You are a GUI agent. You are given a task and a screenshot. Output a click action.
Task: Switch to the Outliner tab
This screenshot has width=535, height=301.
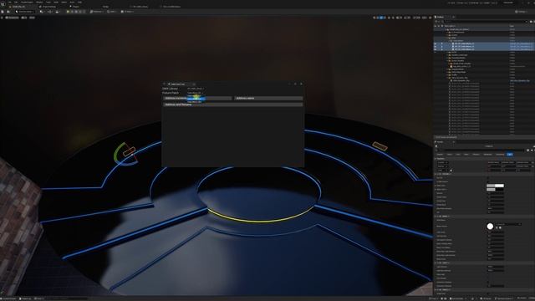[441, 17]
